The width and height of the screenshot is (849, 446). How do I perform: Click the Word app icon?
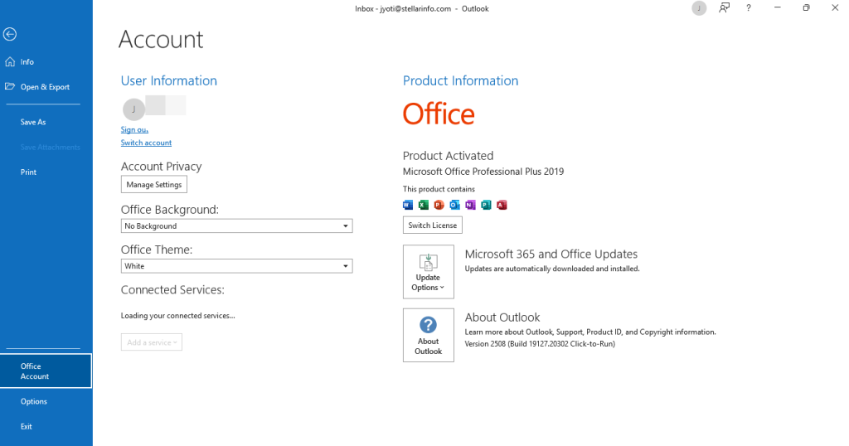[408, 205]
